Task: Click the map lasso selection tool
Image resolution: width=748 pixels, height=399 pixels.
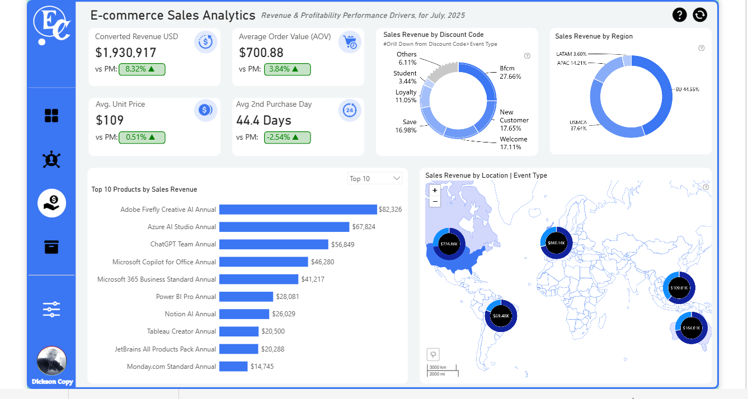Action: coord(433,354)
